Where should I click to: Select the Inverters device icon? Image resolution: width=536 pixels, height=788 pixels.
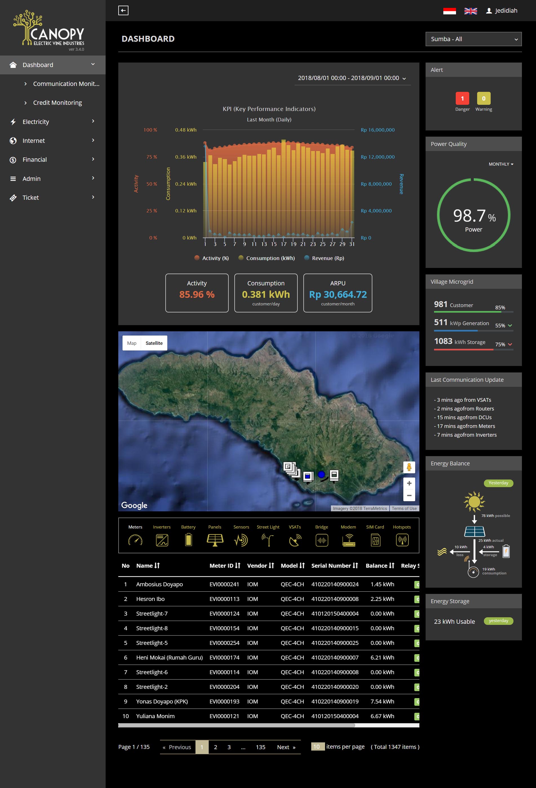[162, 540]
